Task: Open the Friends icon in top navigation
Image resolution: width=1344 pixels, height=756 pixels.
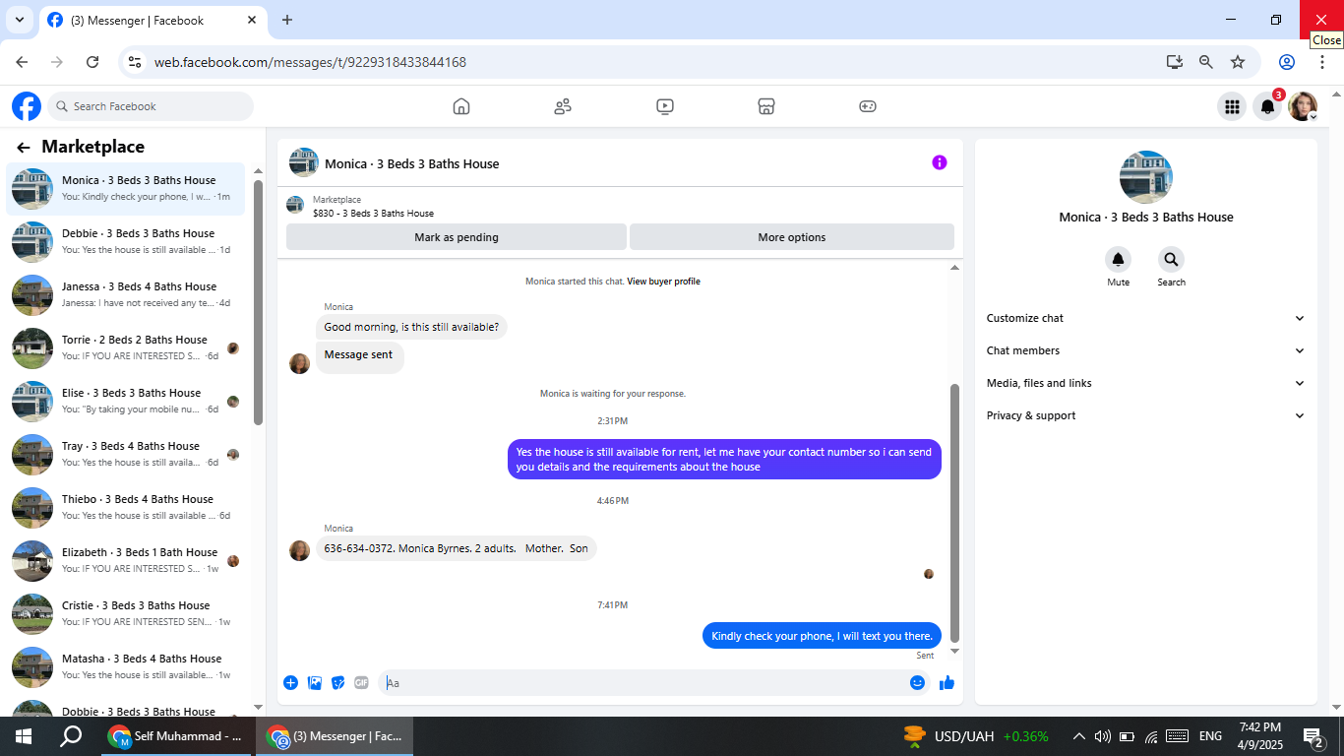Action: [x=563, y=106]
